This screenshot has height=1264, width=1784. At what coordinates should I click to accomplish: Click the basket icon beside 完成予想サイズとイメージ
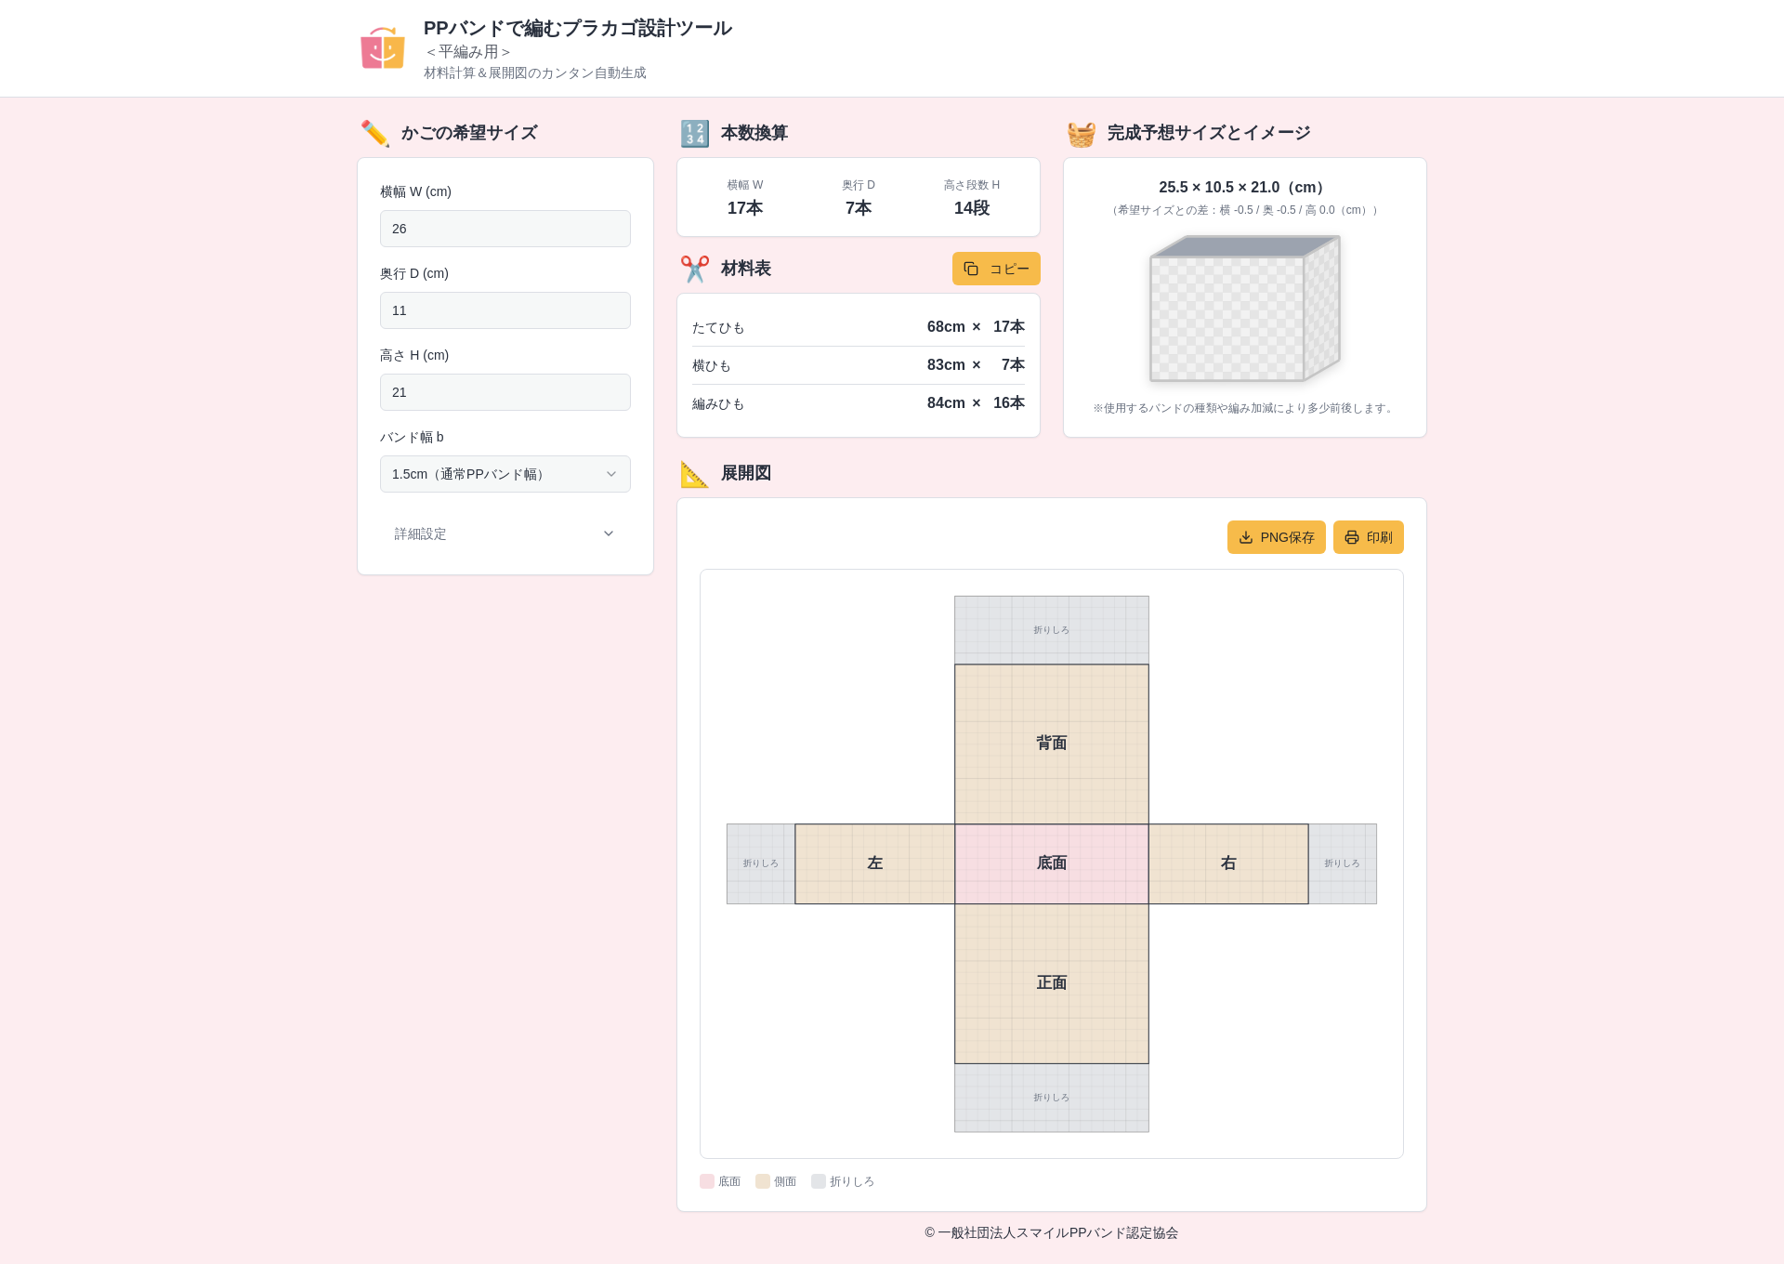pos(1082,134)
